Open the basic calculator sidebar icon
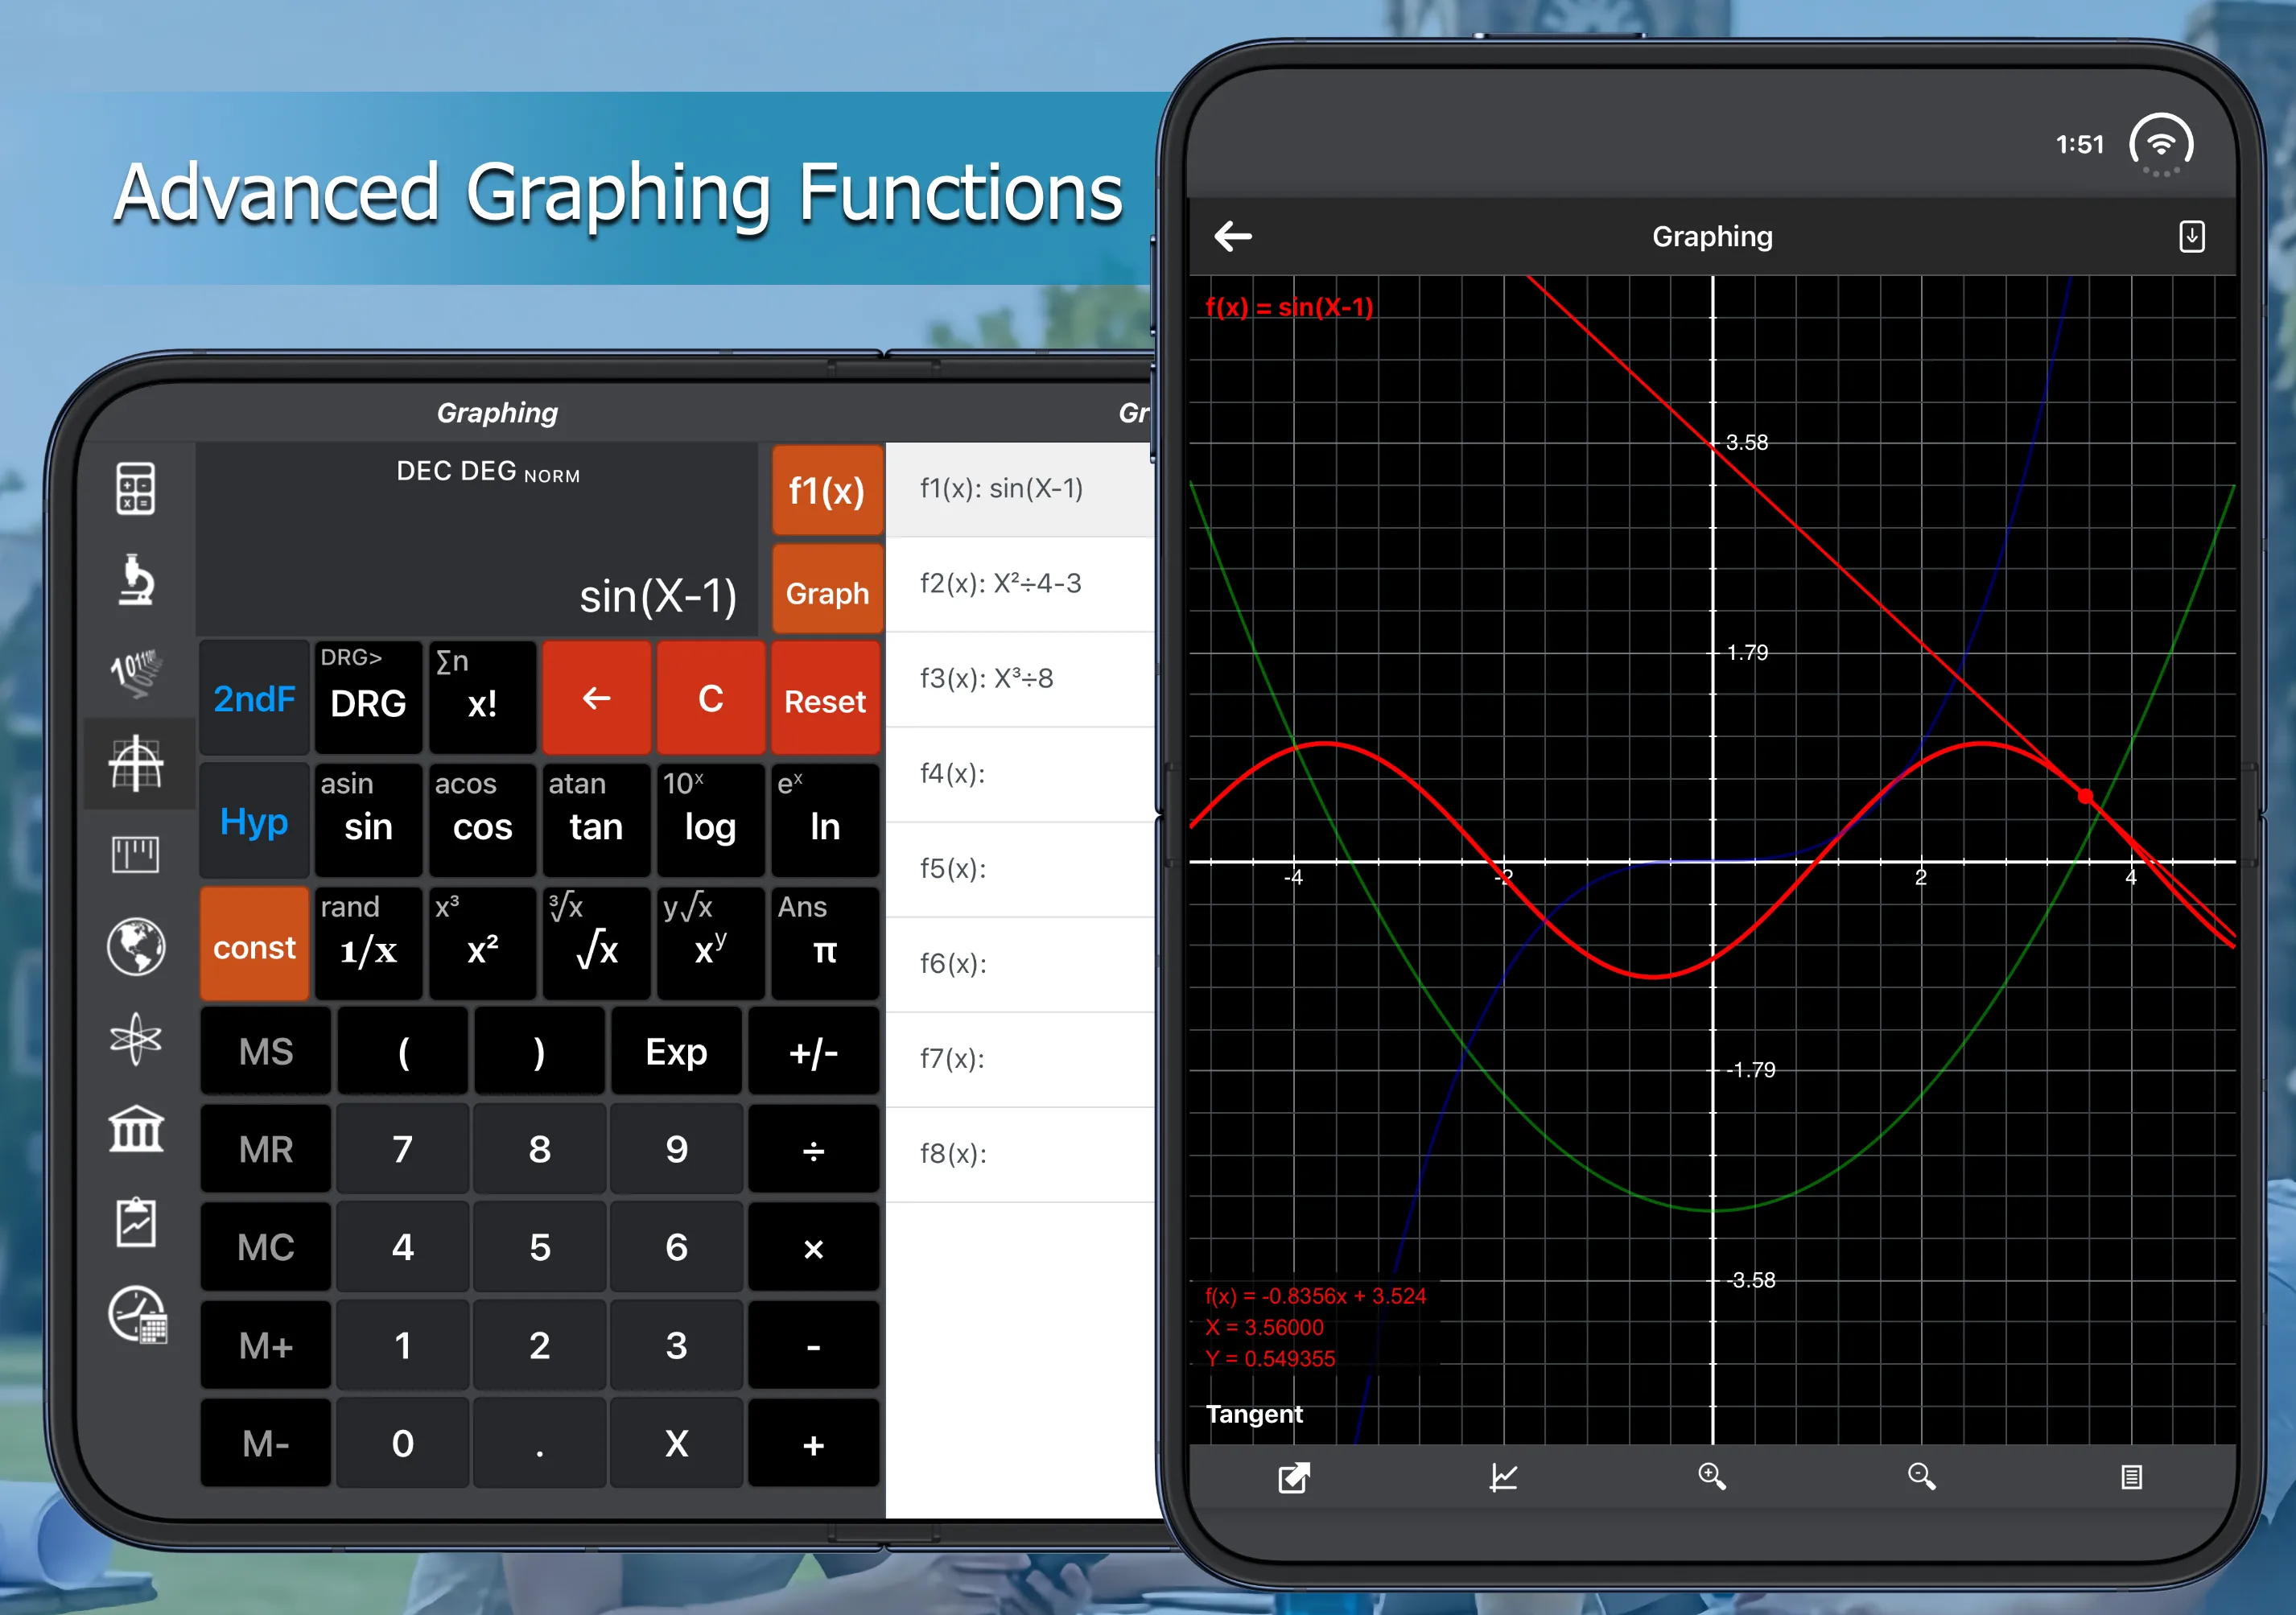 pyautogui.click(x=136, y=489)
